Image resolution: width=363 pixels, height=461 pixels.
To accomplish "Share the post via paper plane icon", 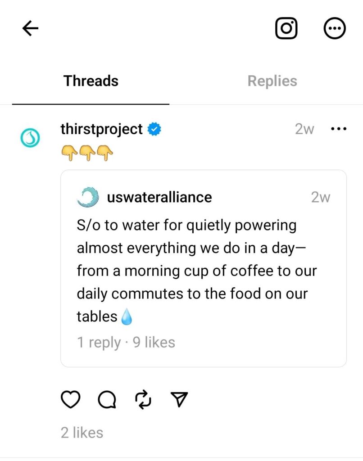I will coord(180,399).
